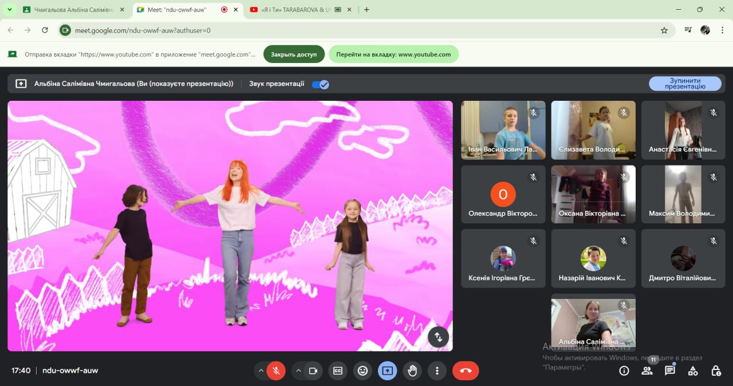
Task: Click the orange O avatar of Олександр
Action: 503,194
